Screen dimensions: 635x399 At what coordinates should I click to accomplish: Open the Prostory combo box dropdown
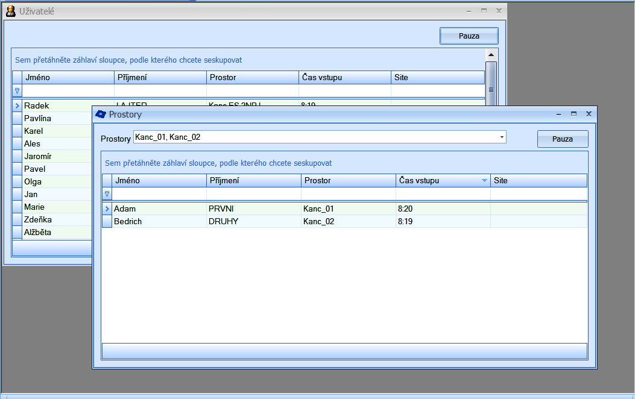(x=502, y=137)
